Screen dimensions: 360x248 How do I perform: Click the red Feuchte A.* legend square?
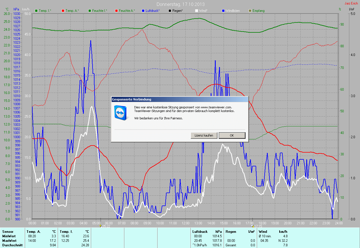coord(116,11)
